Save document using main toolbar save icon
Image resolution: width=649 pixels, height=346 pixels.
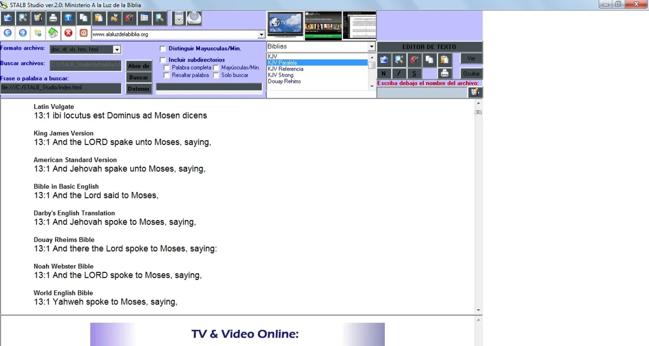pos(38,18)
